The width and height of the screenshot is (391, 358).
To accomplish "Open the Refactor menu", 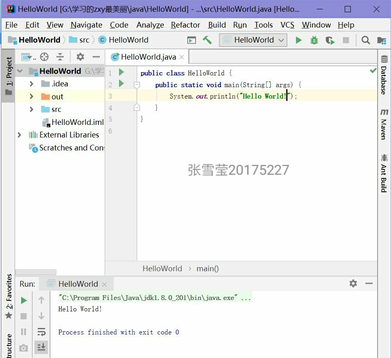I will [x=186, y=25].
